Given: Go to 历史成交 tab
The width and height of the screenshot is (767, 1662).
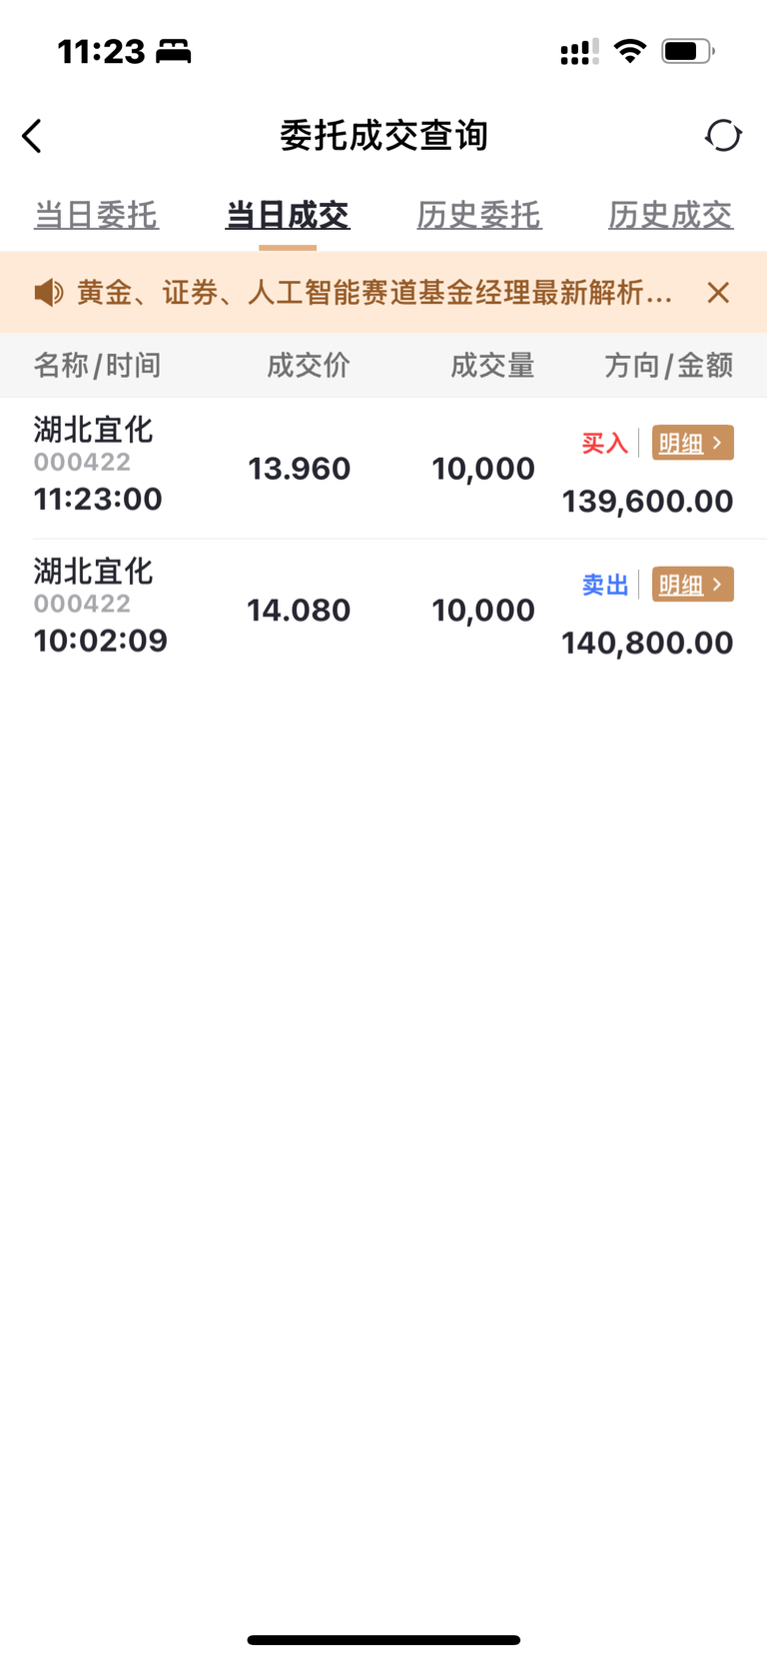Looking at the screenshot, I should 670,215.
